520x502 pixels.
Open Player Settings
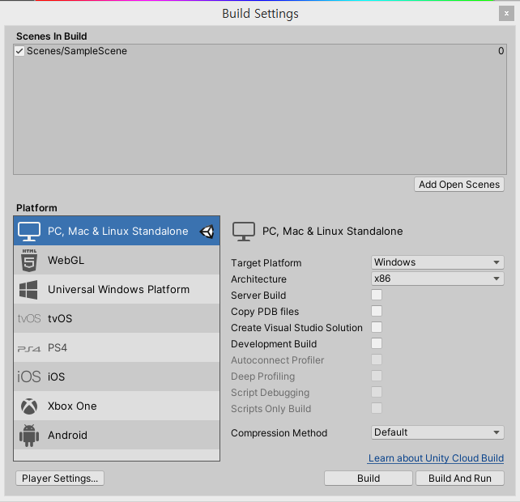point(60,479)
